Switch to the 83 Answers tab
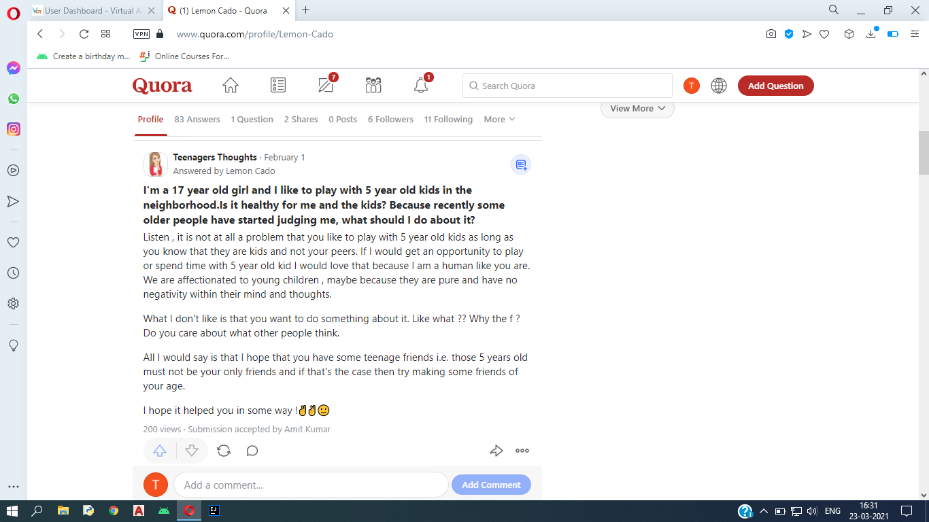 [197, 119]
